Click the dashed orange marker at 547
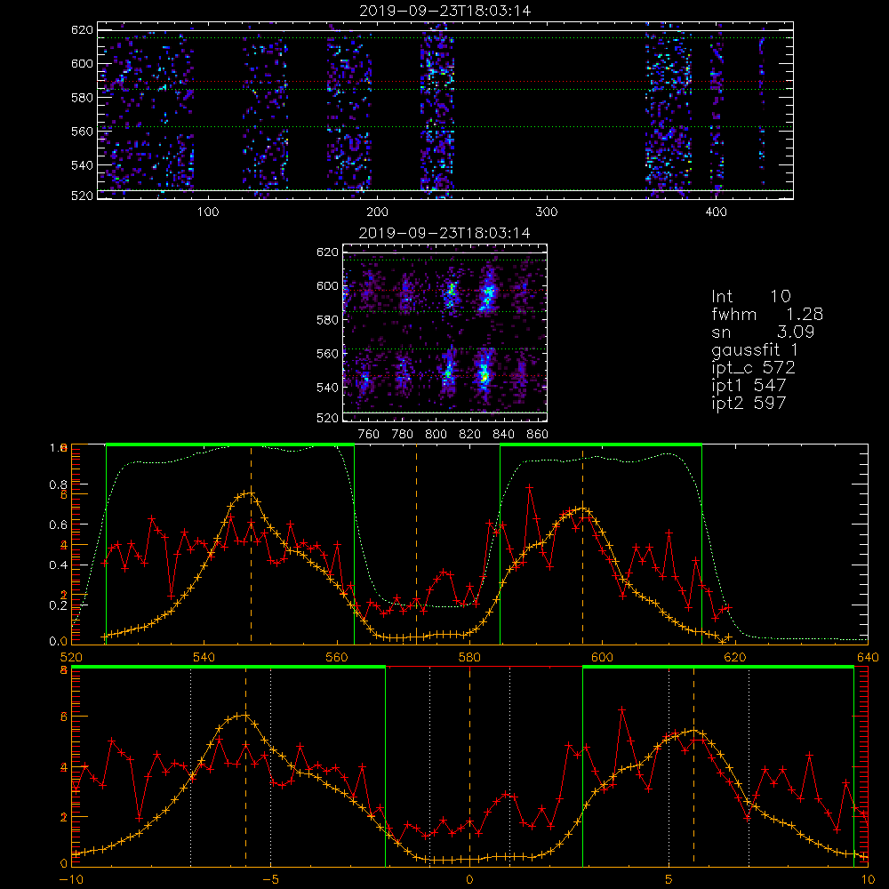This screenshot has height=889, width=889. click(x=252, y=544)
